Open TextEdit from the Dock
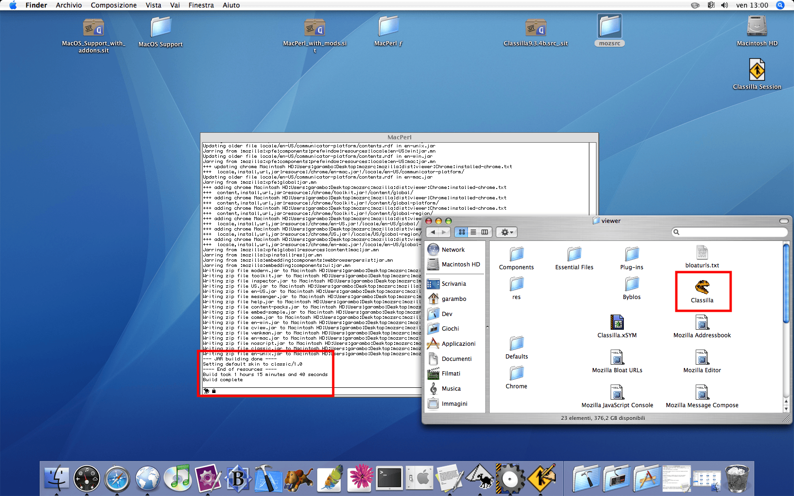Screen dimensions: 794x496 click(x=449, y=478)
